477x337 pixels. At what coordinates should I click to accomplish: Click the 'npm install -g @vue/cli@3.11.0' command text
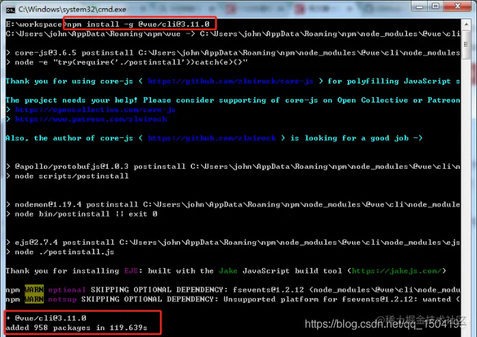(138, 24)
